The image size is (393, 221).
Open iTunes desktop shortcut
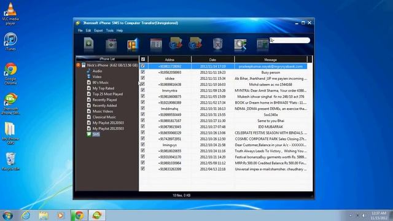[10, 42]
